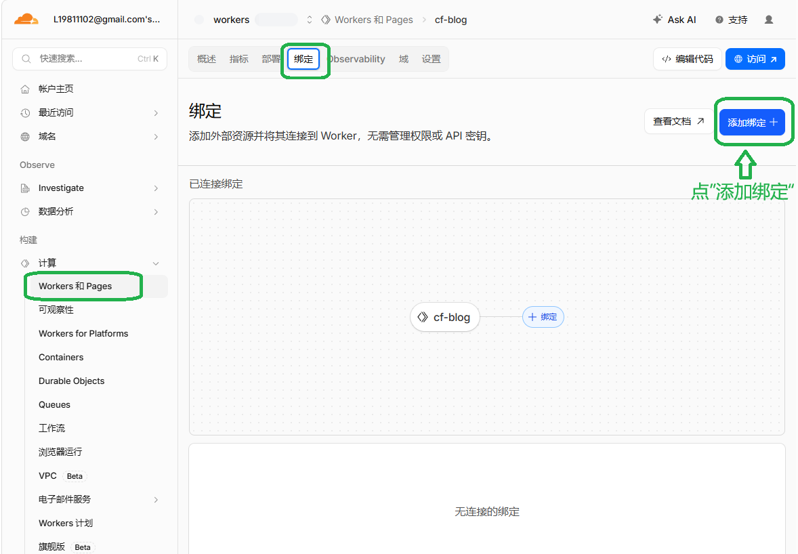Open 旗舰版 Beta in sidebar
Image resolution: width=798 pixels, height=554 pixels.
point(65,547)
